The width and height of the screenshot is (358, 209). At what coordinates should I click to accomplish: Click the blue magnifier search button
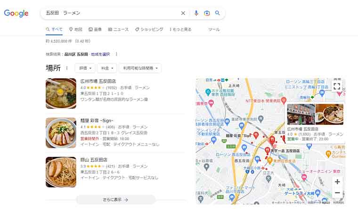[x=218, y=13]
